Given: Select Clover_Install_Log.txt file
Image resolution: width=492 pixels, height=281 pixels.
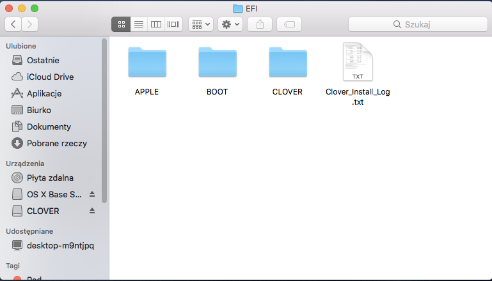Looking at the screenshot, I should [358, 74].
